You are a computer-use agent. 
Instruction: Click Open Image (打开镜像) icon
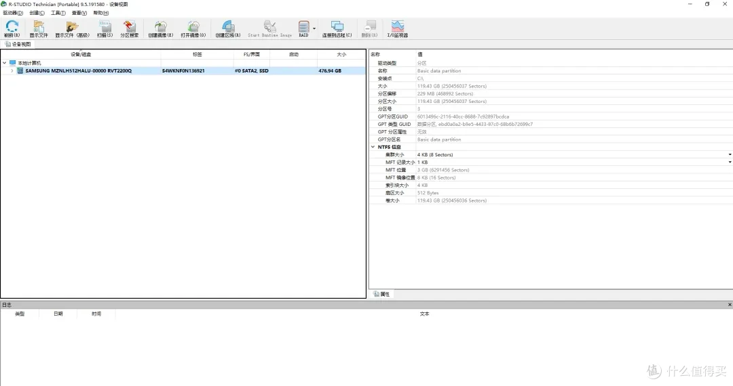pyautogui.click(x=193, y=29)
